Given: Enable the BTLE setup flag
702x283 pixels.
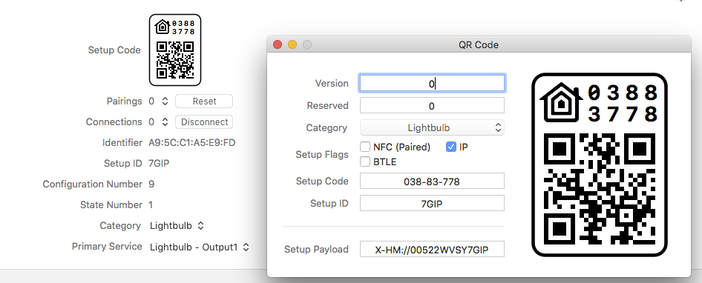Looking at the screenshot, I should point(365,162).
